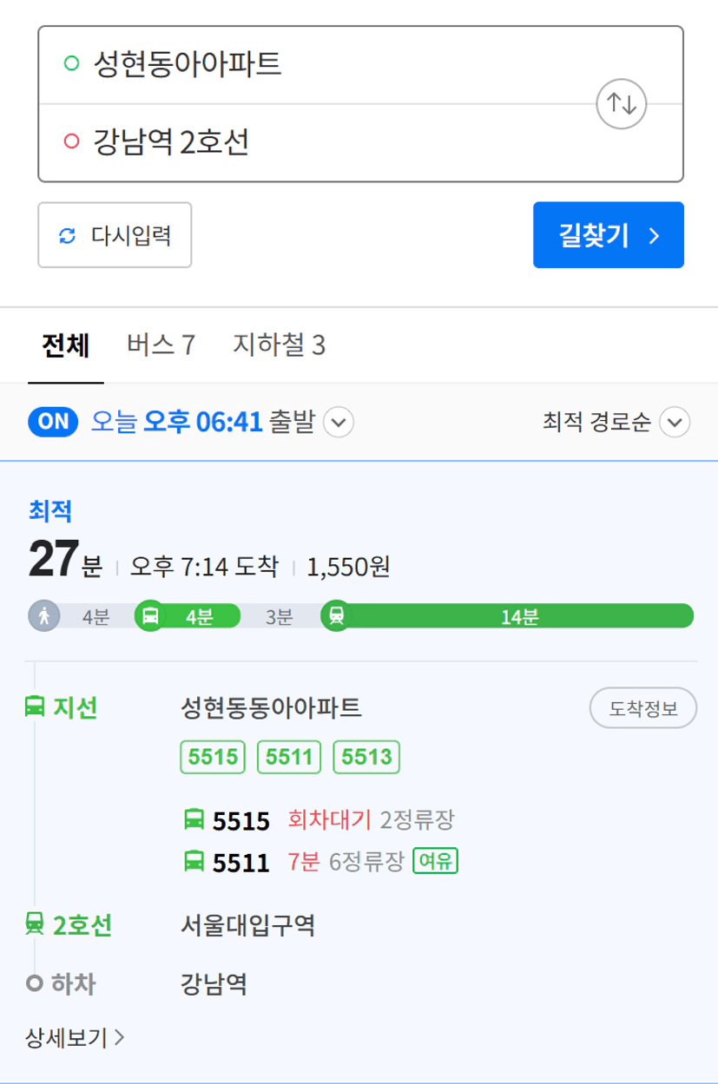Swap origin and destination with arrows icon
718x1084 pixels.
point(622,104)
